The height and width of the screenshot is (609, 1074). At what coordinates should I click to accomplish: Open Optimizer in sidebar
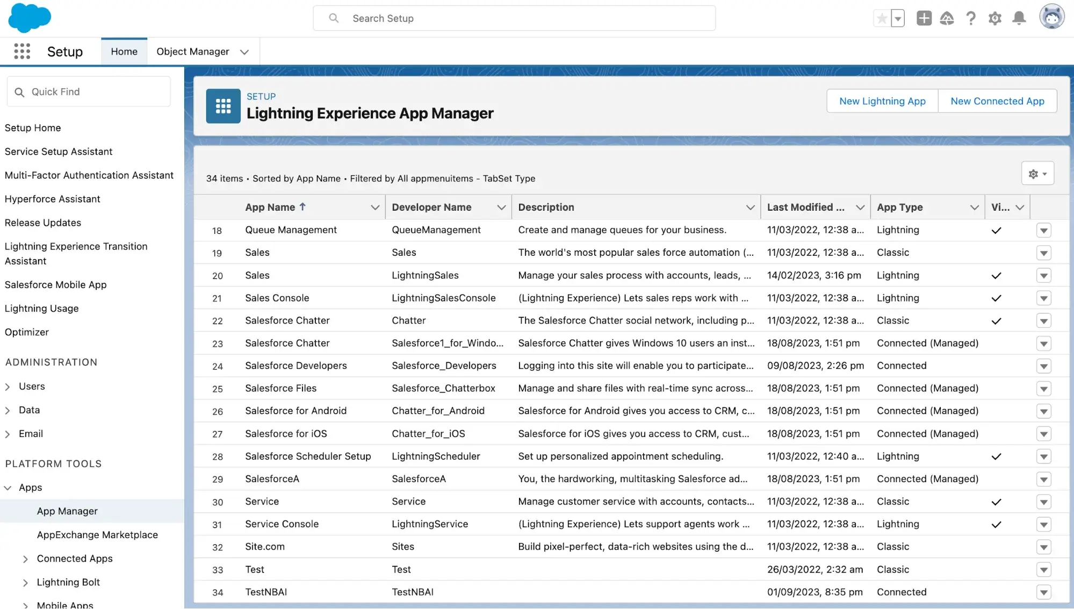pos(27,332)
